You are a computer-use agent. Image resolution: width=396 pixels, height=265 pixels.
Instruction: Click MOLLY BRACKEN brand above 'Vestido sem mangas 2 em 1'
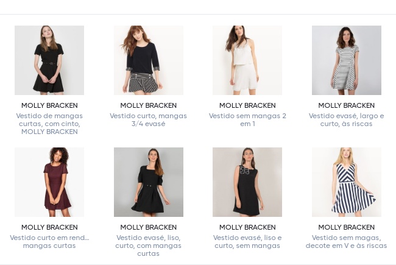pyautogui.click(x=247, y=105)
